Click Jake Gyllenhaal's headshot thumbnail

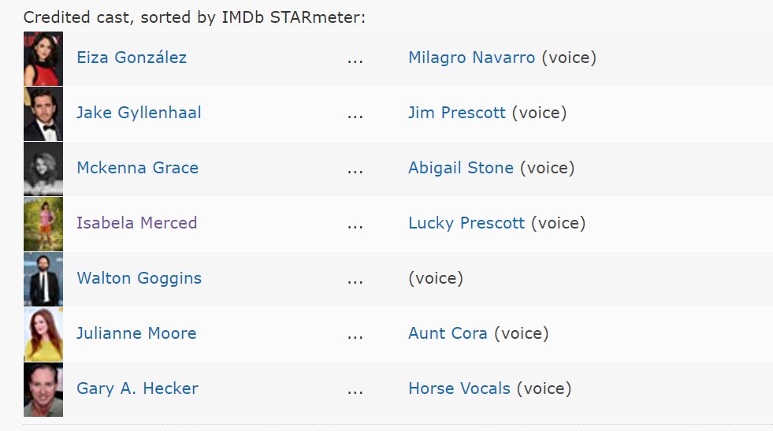point(43,113)
